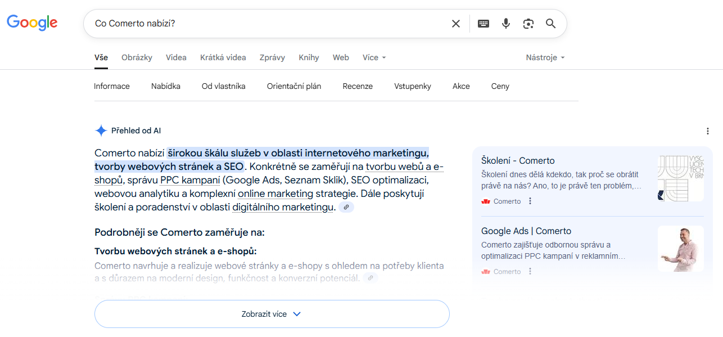Open the 'tvorbu webů a e-shopů' link
Screen dimensions: 723x337
click(x=405, y=167)
